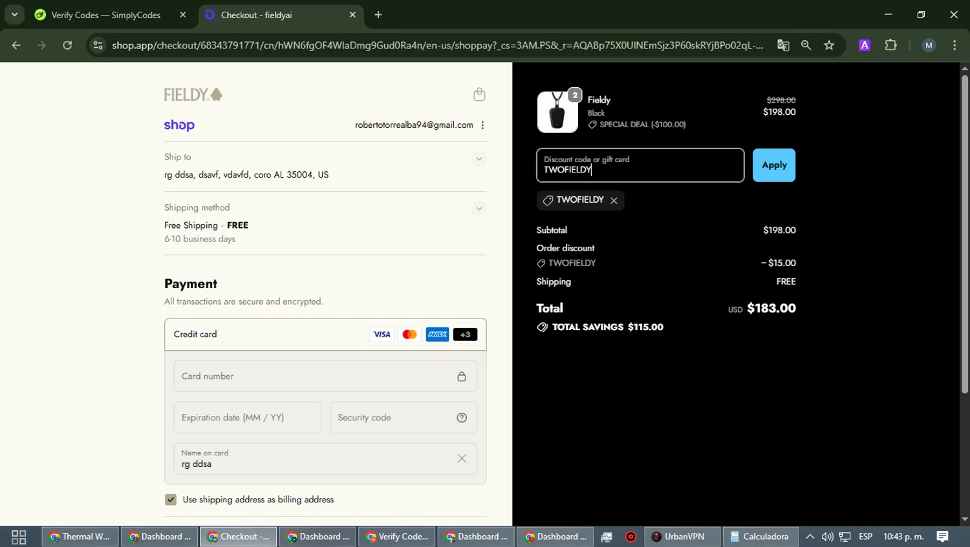
Task: Click the ESP language indicator
Action: [866, 537]
